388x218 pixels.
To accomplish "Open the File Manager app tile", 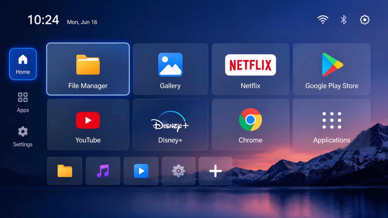I will tap(88, 69).
